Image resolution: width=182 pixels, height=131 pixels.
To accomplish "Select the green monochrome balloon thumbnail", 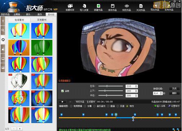I will pos(42,48).
